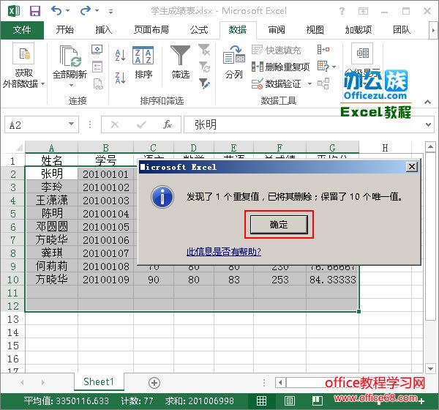The height and width of the screenshot is (410, 439).
Task: Expand the What-If Analysis dropdown arrow
Action: [x=334, y=67]
